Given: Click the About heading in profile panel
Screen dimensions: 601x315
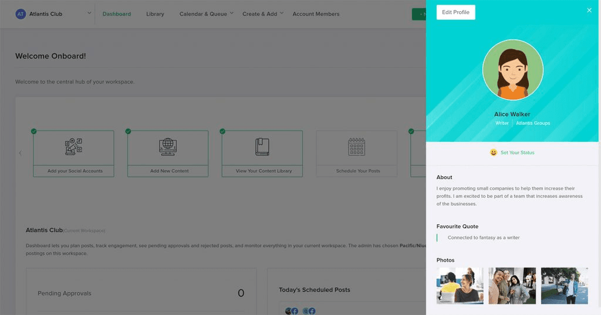Looking at the screenshot, I should point(444,177).
